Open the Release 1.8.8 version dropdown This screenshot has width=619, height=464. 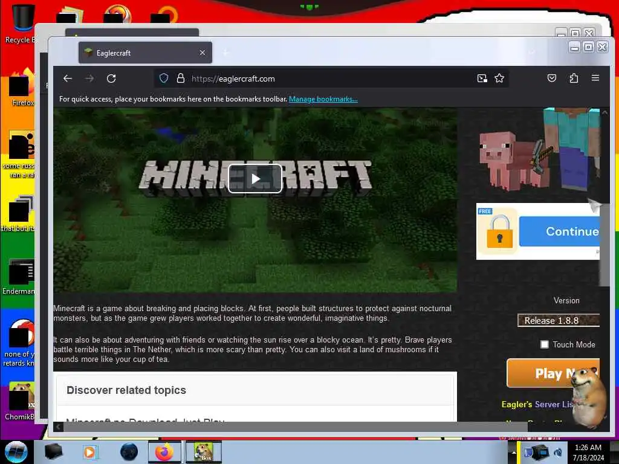559,320
